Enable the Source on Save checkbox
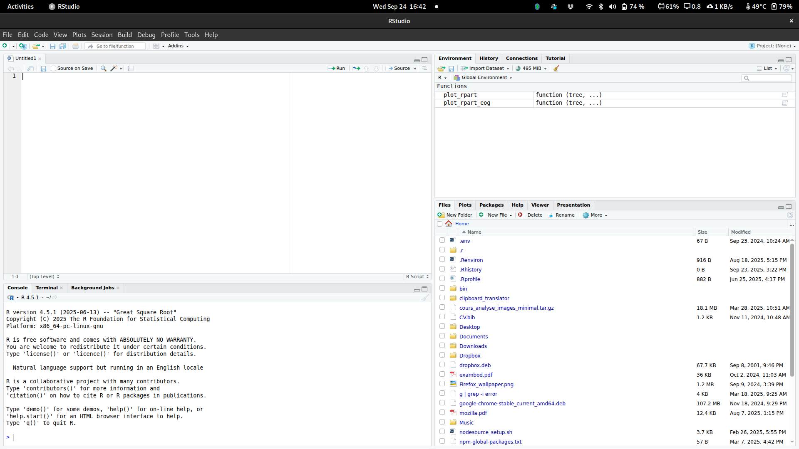799x449 pixels. (x=53, y=68)
